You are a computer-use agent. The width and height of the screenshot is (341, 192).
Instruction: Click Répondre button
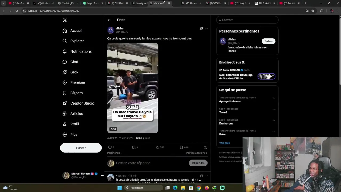(x=198, y=163)
